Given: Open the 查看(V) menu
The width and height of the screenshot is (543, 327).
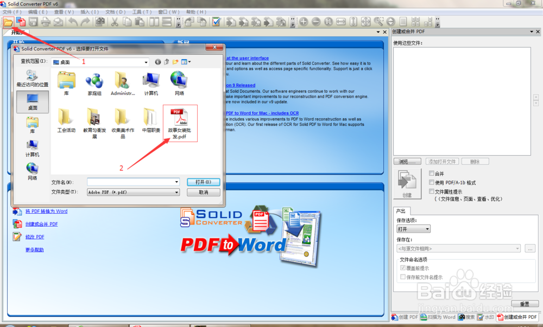Looking at the screenshot, I should point(64,12).
